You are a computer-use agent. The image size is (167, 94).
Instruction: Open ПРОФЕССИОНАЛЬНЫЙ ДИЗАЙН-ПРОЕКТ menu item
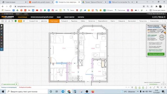point(42,17)
